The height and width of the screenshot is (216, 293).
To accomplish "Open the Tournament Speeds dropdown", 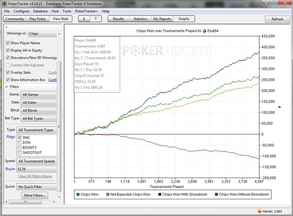I will 37,161.
